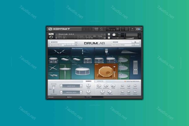Click the Tune knob beside the acoustic layer

pyautogui.click(x=89, y=85)
